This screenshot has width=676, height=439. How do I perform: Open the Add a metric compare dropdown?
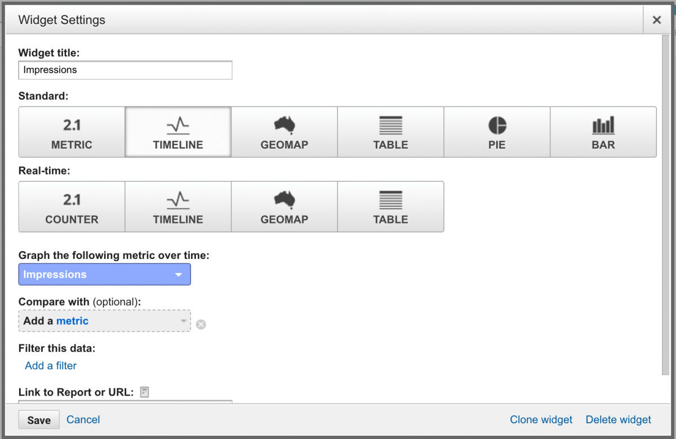(105, 321)
